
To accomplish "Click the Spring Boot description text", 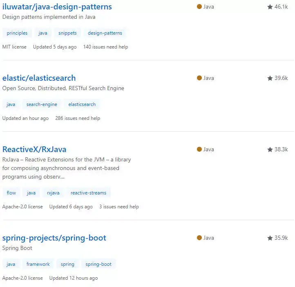I will 17,248.
